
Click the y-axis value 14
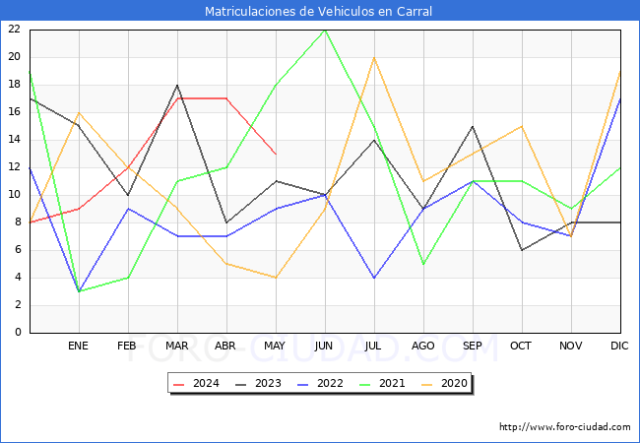(15, 140)
